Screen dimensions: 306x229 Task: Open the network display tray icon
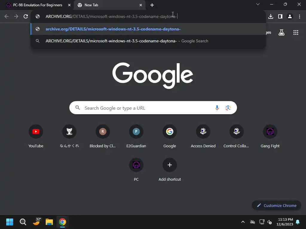(x=262, y=222)
